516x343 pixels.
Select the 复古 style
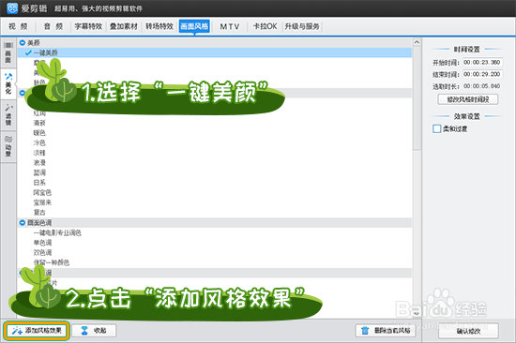click(39, 213)
